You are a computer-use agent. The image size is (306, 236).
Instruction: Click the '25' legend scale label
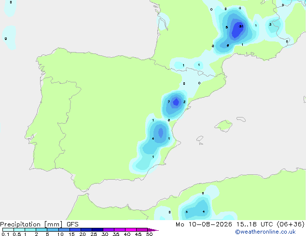94,234
